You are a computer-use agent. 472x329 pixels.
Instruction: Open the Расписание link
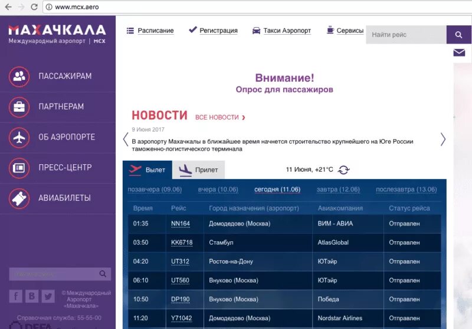156,31
